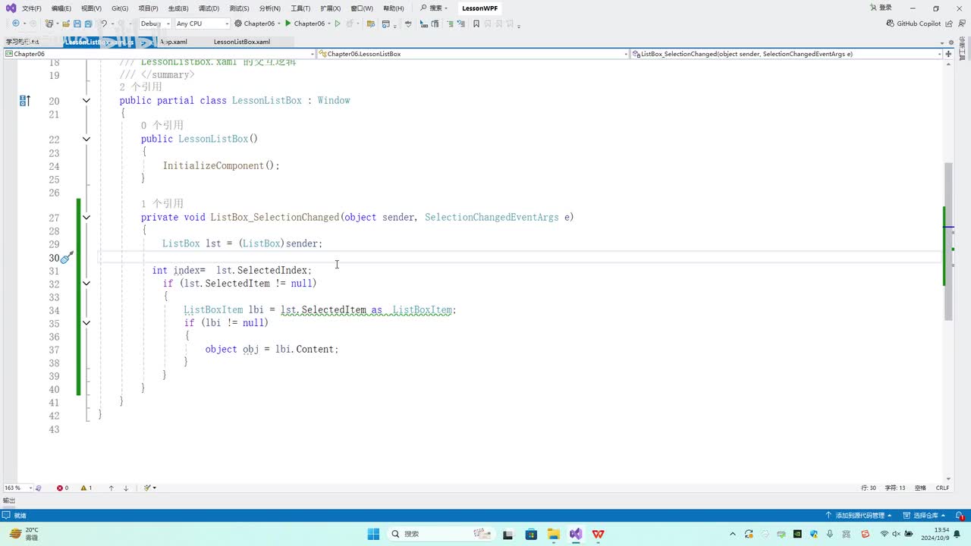Click the inheritance margin icon on line 20

[25, 101]
